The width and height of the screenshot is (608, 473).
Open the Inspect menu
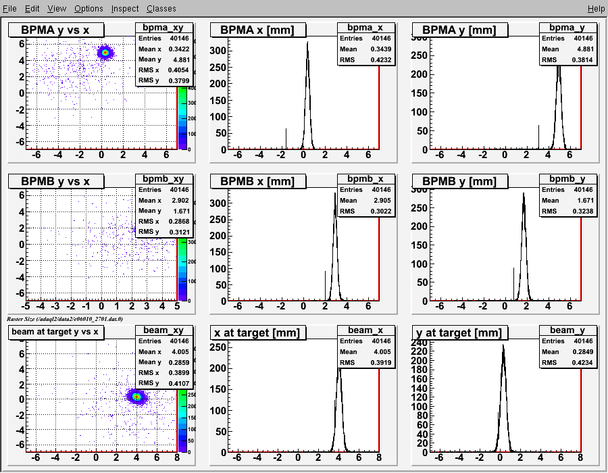124,9
